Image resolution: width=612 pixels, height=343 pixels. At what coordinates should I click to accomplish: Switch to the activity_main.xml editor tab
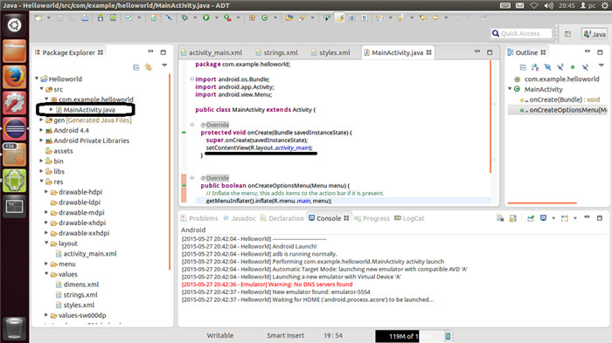click(x=212, y=52)
